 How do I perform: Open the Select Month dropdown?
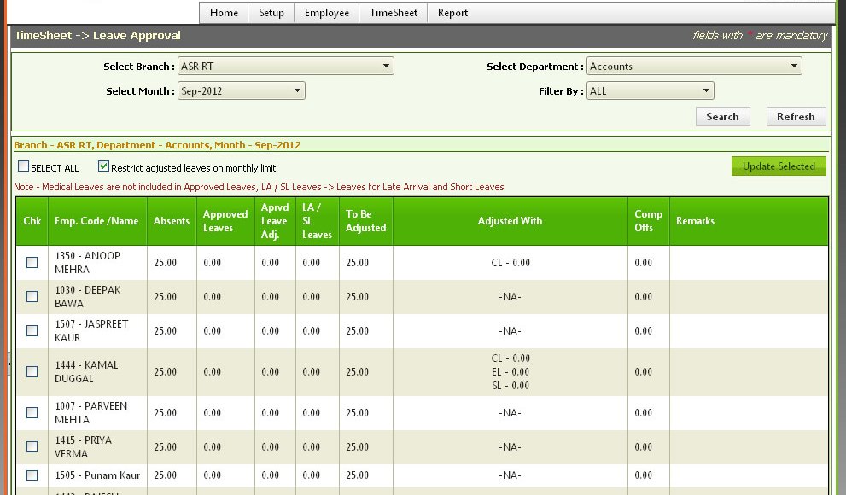point(242,91)
